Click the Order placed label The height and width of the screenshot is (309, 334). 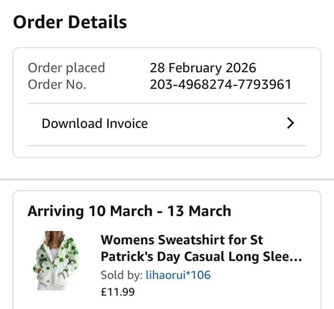66,68
